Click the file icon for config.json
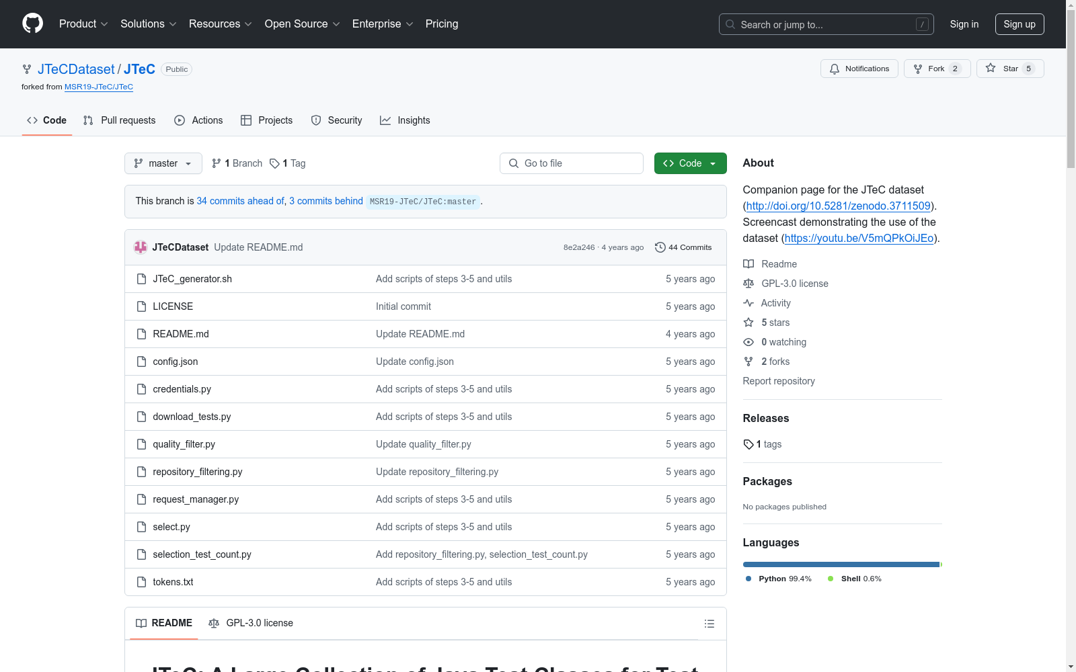 (x=141, y=362)
